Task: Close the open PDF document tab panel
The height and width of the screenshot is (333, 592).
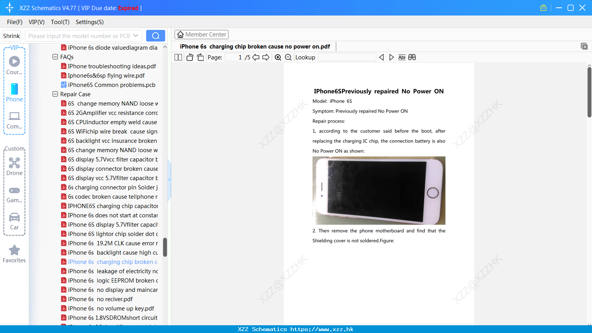Action: [x=584, y=46]
